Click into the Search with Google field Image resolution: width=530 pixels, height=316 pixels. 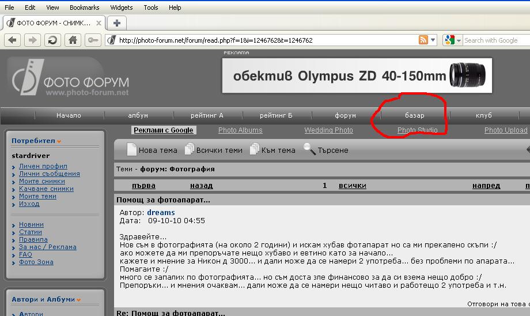(x=493, y=40)
